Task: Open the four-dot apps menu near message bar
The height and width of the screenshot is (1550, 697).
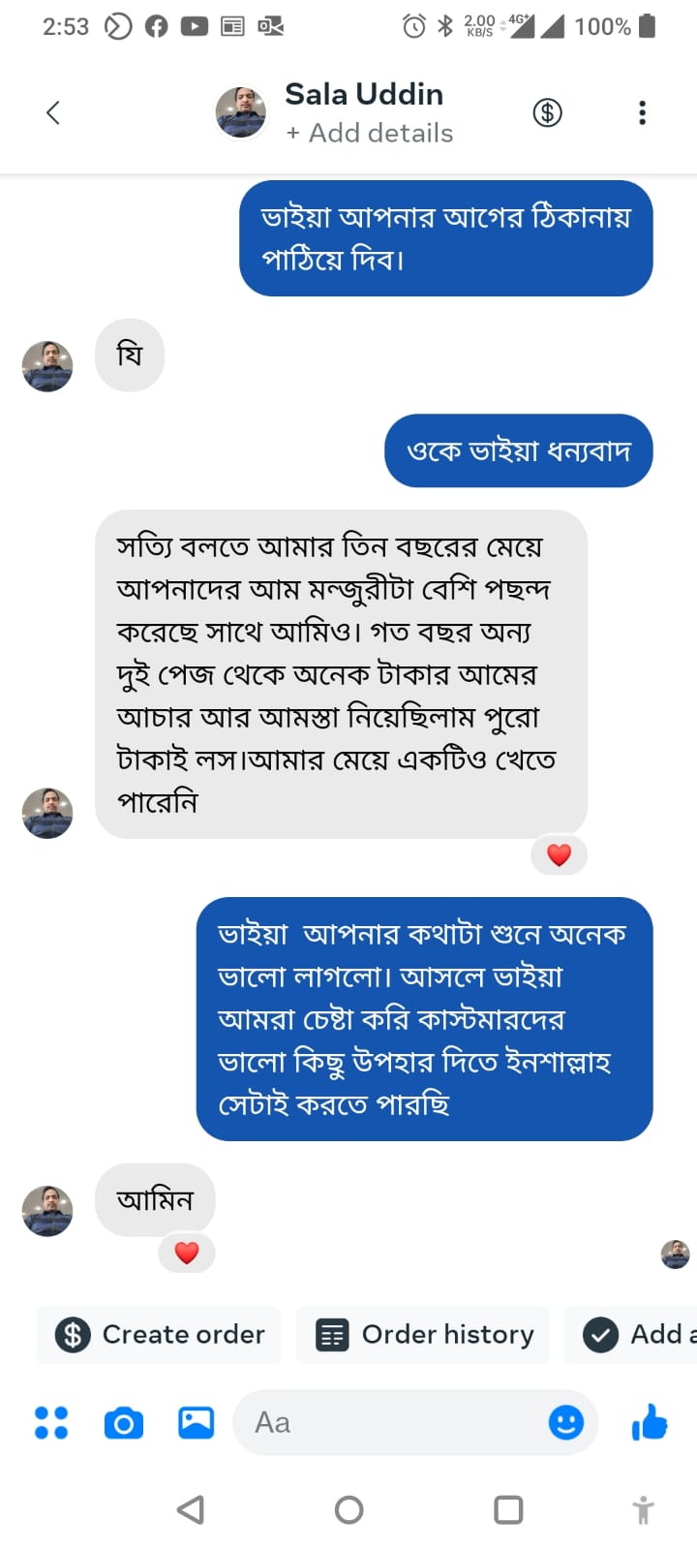Action: [50, 1422]
